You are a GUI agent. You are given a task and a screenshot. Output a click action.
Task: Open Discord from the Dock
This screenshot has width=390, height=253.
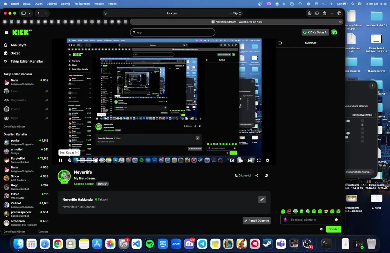[x=189, y=244]
